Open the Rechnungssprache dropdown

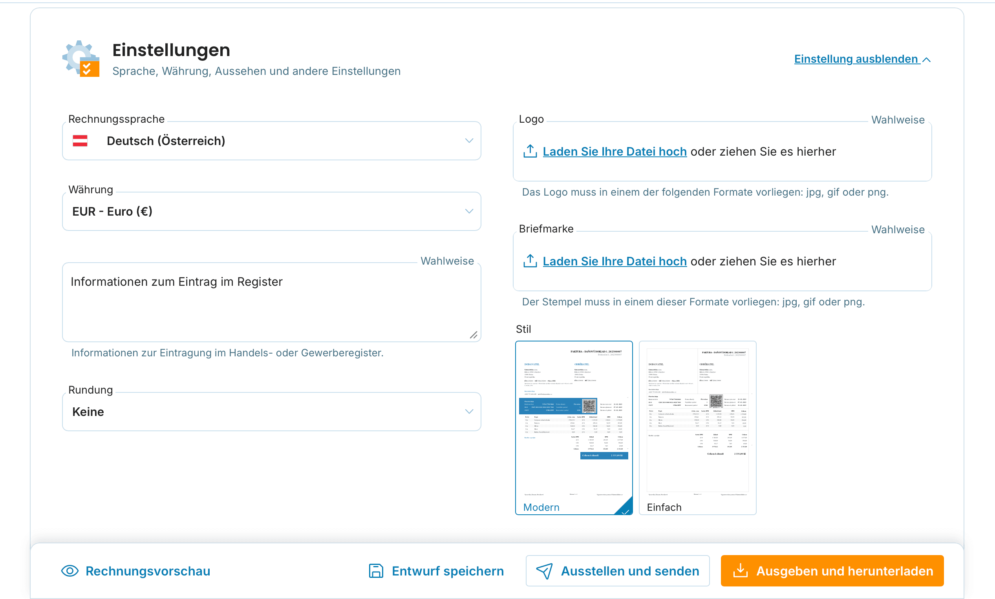point(271,141)
